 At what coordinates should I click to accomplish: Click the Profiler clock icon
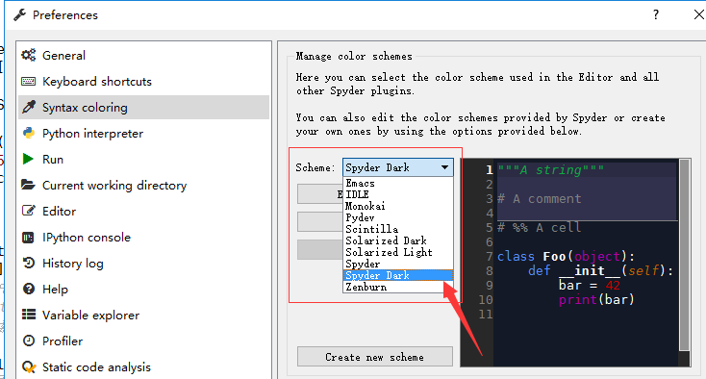28,341
